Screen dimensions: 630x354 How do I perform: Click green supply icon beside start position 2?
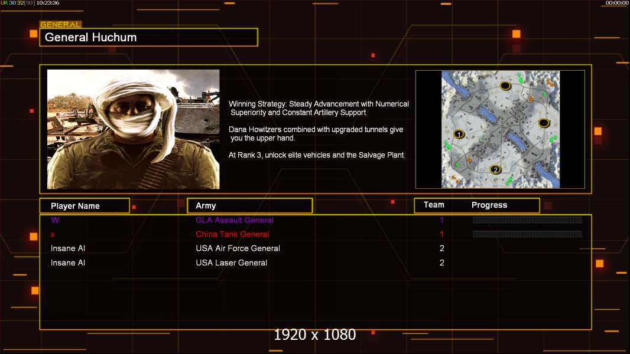pos(509,179)
